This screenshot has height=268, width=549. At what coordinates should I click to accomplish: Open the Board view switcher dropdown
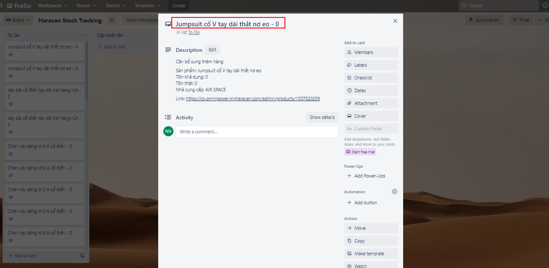[18, 20]
